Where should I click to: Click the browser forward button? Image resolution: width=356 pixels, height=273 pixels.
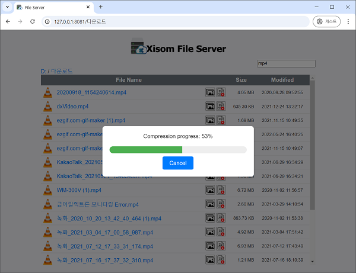[20, 21]
